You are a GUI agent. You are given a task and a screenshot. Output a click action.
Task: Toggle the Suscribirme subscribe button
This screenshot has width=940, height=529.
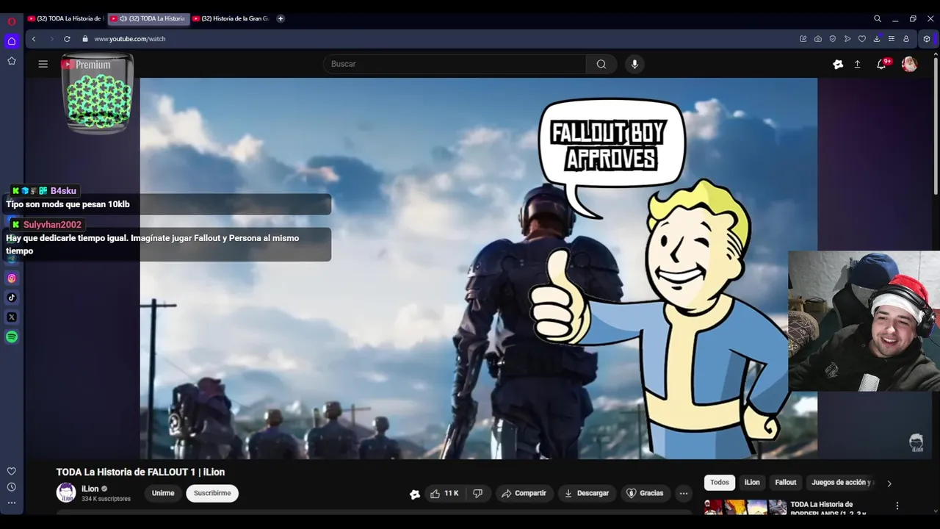[212, 494]
